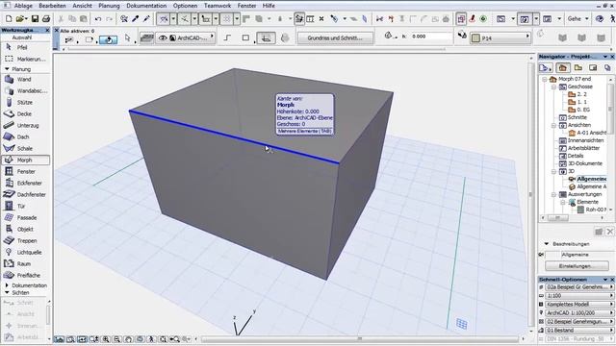Choose the Wand tool

pyautogui.click(x=25, y=79)
